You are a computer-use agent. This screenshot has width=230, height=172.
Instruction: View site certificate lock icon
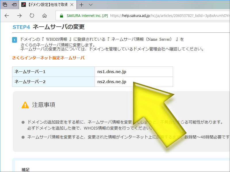point(62,16)
